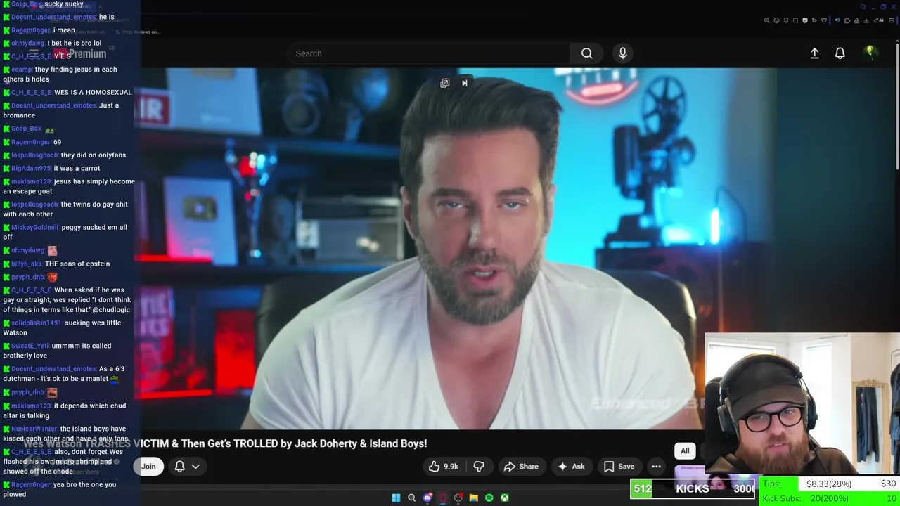Like the video showing 9.9k likes
Viewport: 900px width, 506px height.
[443, 467]
